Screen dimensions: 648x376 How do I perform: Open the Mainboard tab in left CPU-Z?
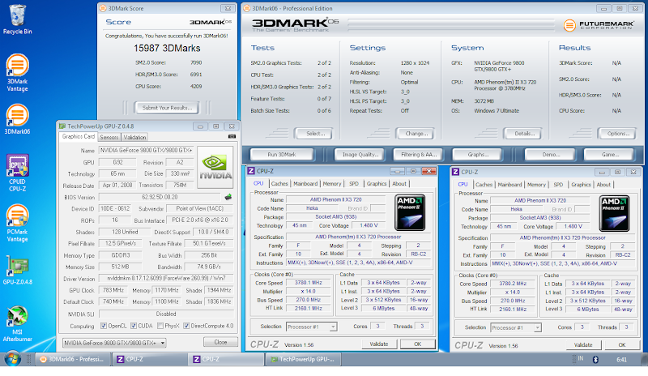click(305, 184)
